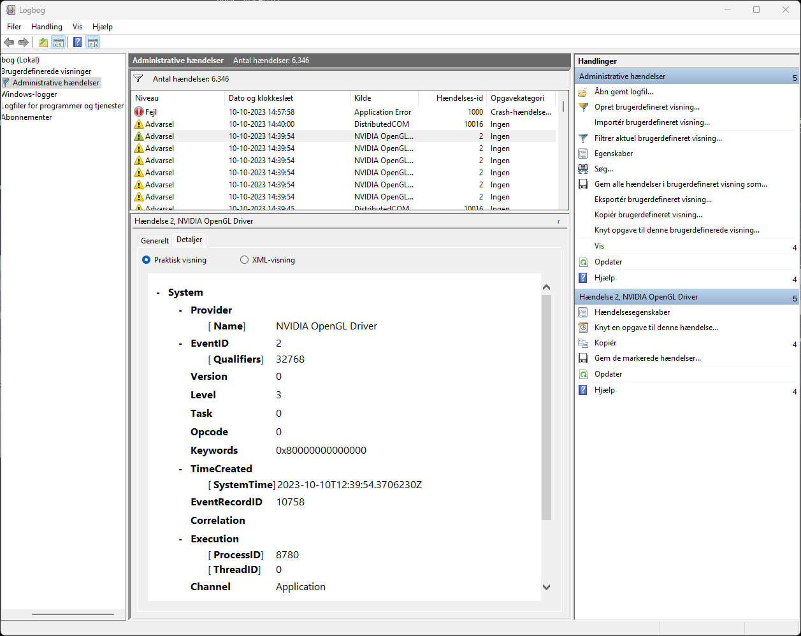801x636 pixels.
Task: Click the filter funnel icon above event list
Action: pos(138,78)
